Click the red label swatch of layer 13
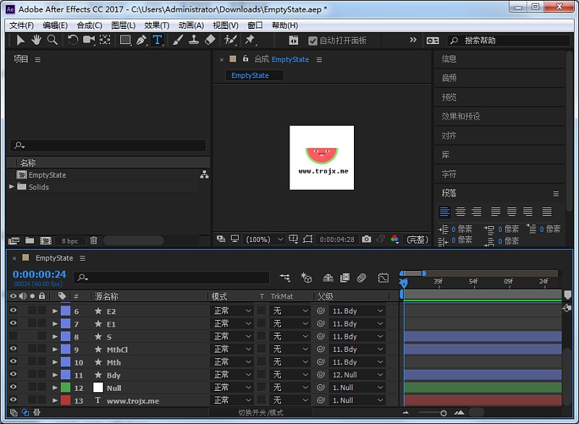The height and width of the screenshot is (424, 579). click(65, 400)
